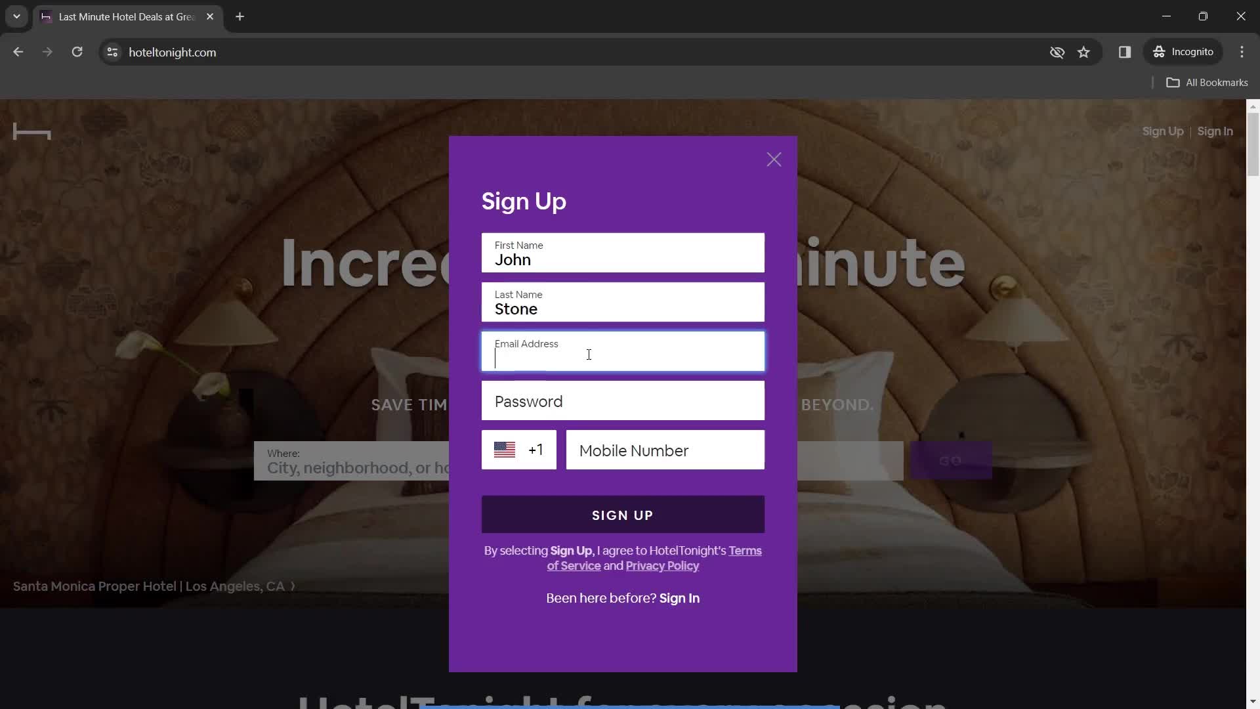Open the browser side panel icon
This screenshot has height=709, width=1260.
tap(1125, 53)
